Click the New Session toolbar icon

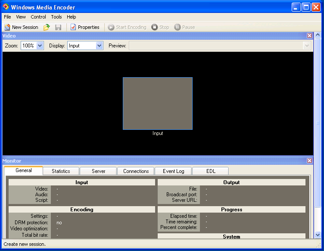point(7,27)
